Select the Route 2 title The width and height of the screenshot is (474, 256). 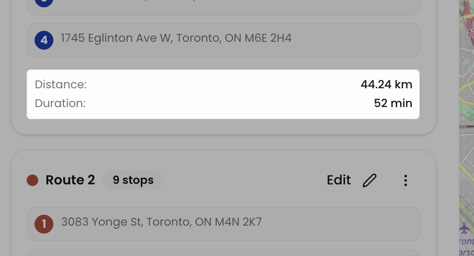(x=70, y=180)
